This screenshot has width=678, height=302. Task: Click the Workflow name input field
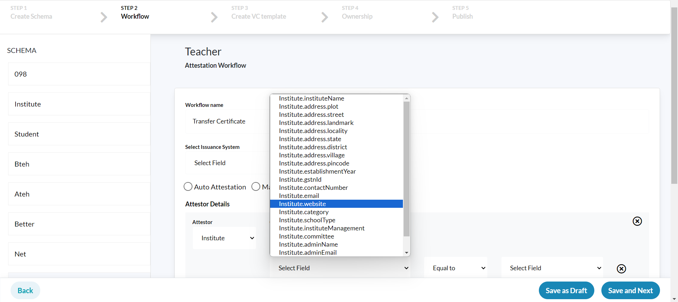coord(226,121)
